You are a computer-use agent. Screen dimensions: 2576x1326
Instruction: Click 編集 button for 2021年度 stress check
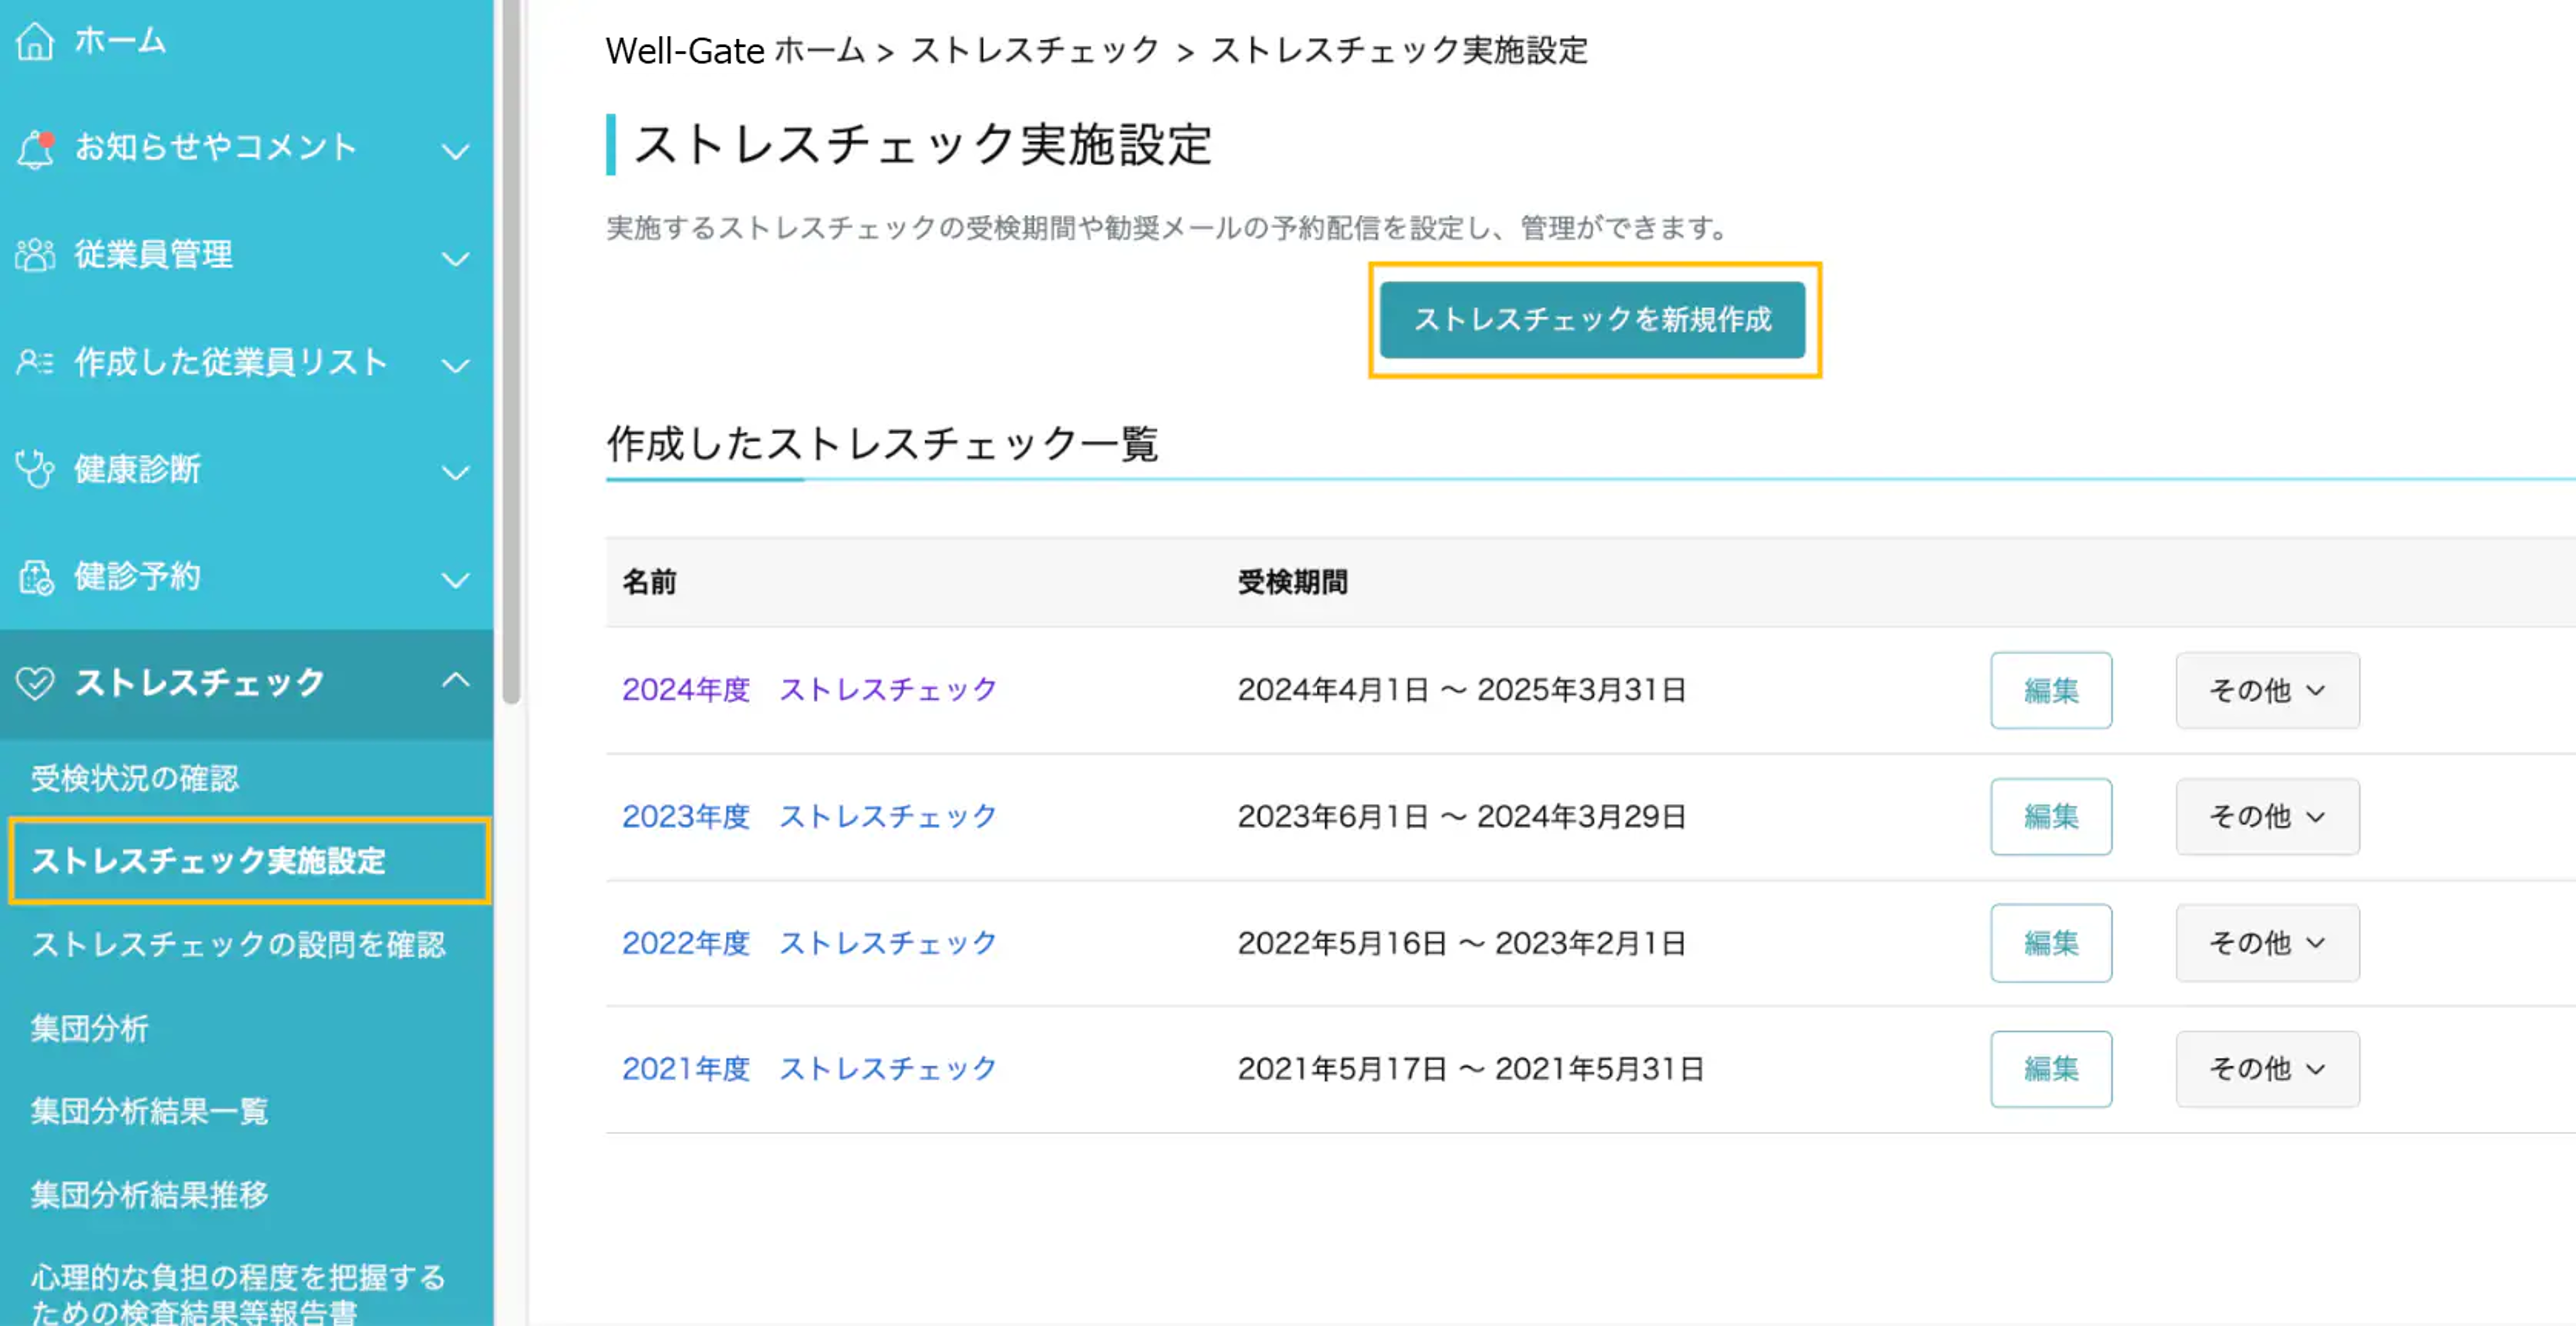2051,1069
